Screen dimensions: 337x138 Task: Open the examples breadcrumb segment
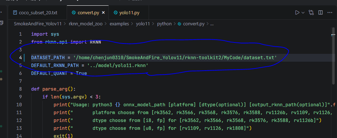119,24
